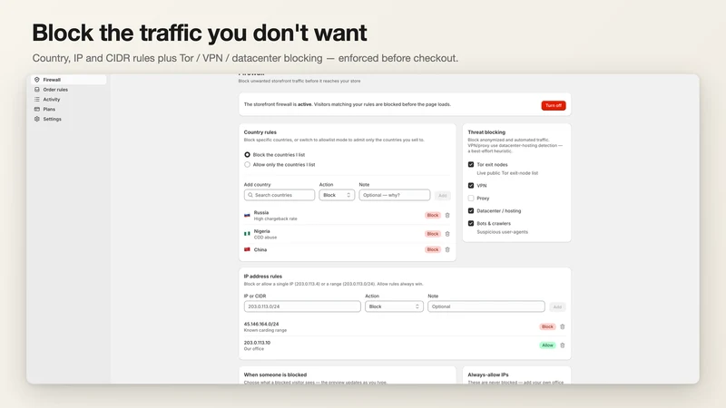
Task: Click Block badge on Russia row
Action: 433,215
